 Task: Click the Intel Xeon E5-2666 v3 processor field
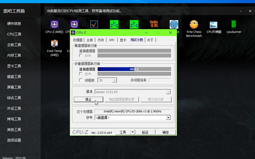[133, 111]
